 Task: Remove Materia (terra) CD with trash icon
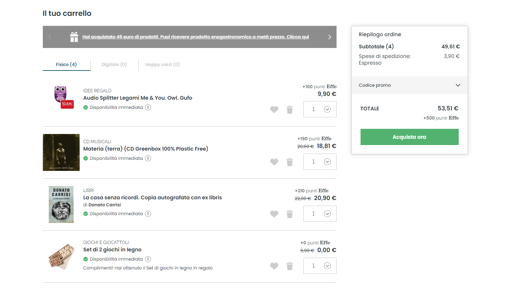pyautogui.click(x=290, y=162)
